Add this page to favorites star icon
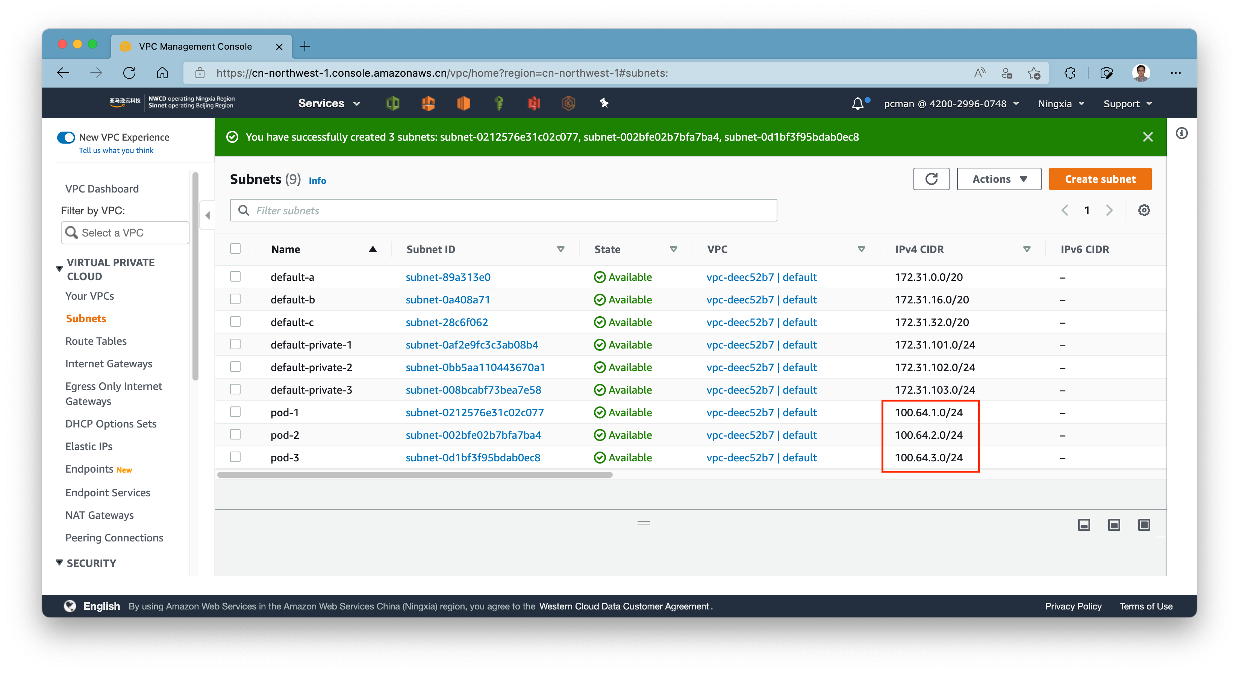1239x673 pixels. [x=1034, y=73]
